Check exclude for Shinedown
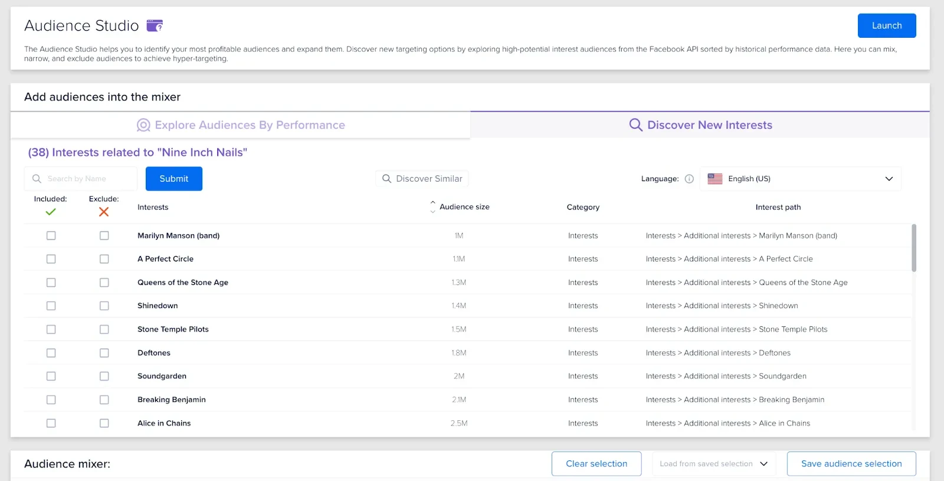 point(104,306)
